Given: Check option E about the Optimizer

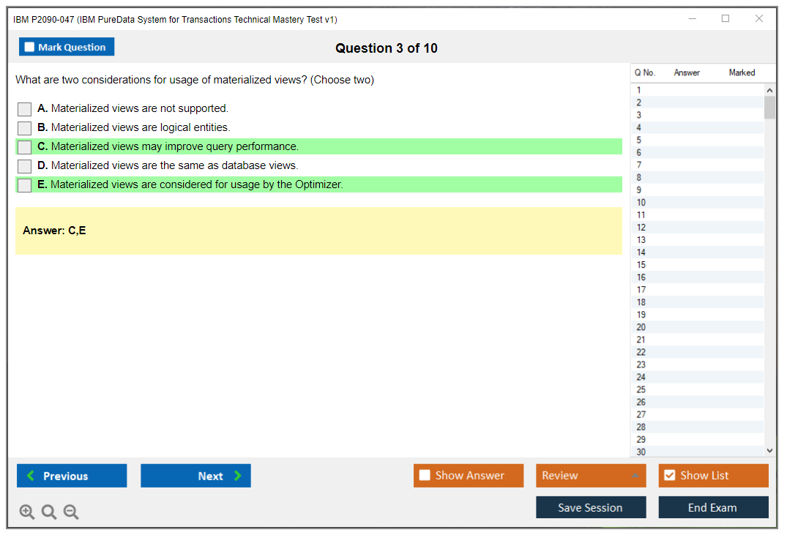Looking at the screenshot, I should tap(25, 185).
